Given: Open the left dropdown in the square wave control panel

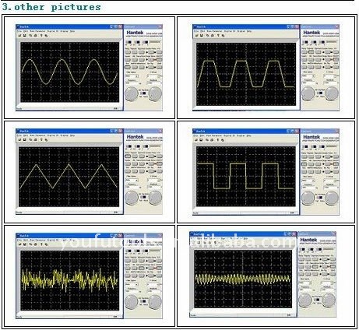Looking at the screenshot, I should (308, 181).
